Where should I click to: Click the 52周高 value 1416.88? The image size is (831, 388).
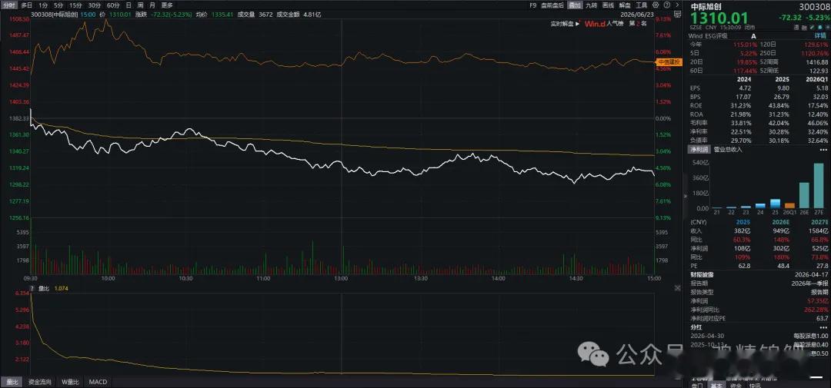tap(818, 62)
